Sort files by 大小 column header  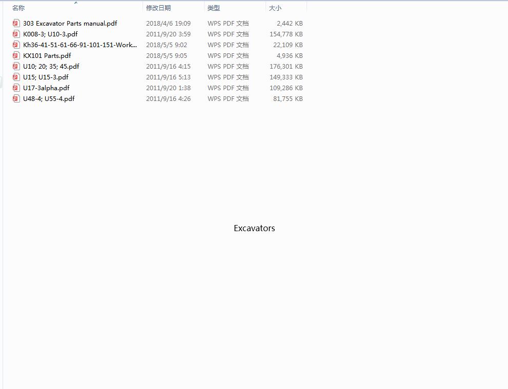275,8
